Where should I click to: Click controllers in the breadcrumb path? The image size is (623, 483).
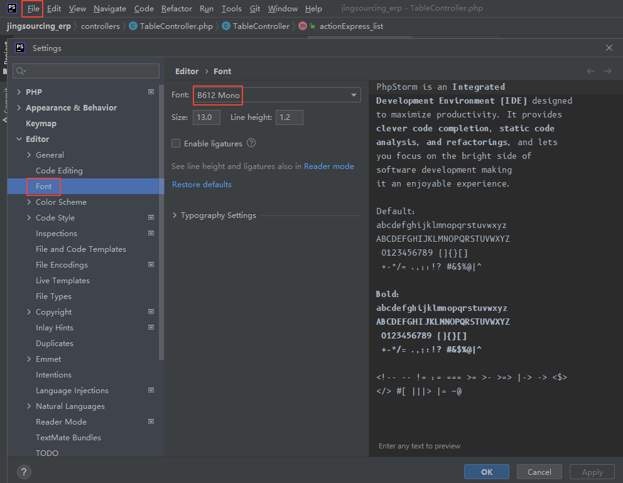click(x=100, y=26)
